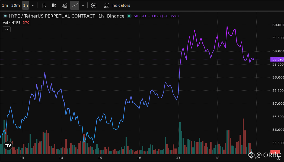Click the date label 15 on time axis

[100, 158]
